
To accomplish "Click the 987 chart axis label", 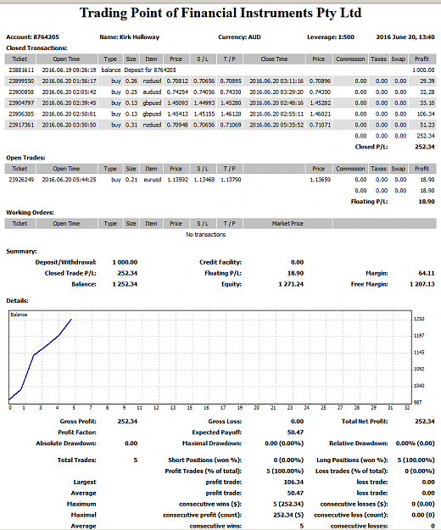I will click(x=418, y=402).
